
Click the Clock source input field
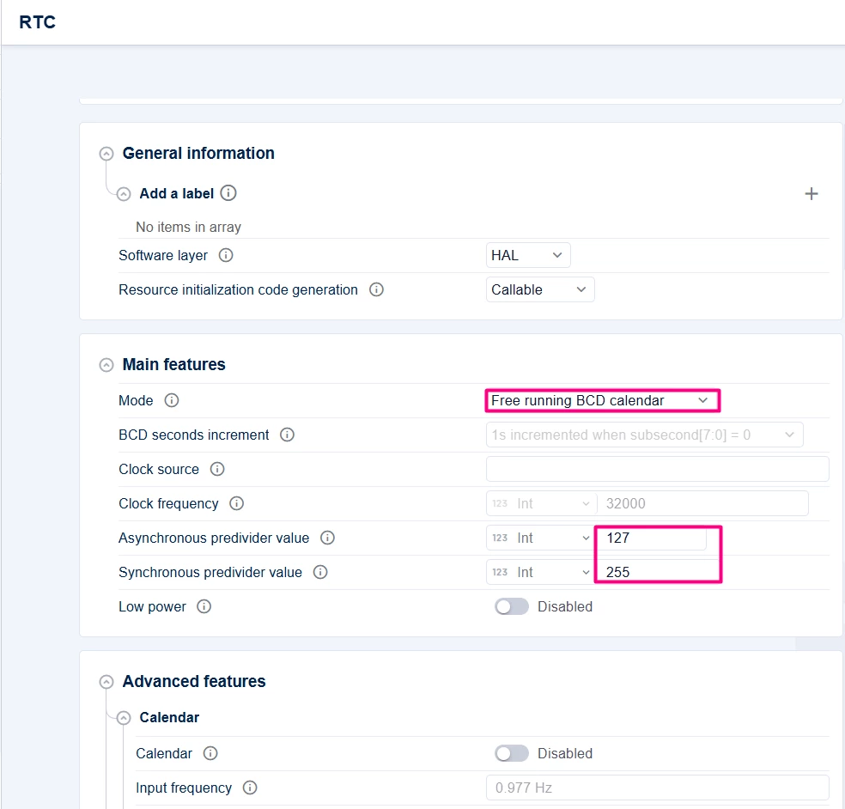(x=657, y=469)
